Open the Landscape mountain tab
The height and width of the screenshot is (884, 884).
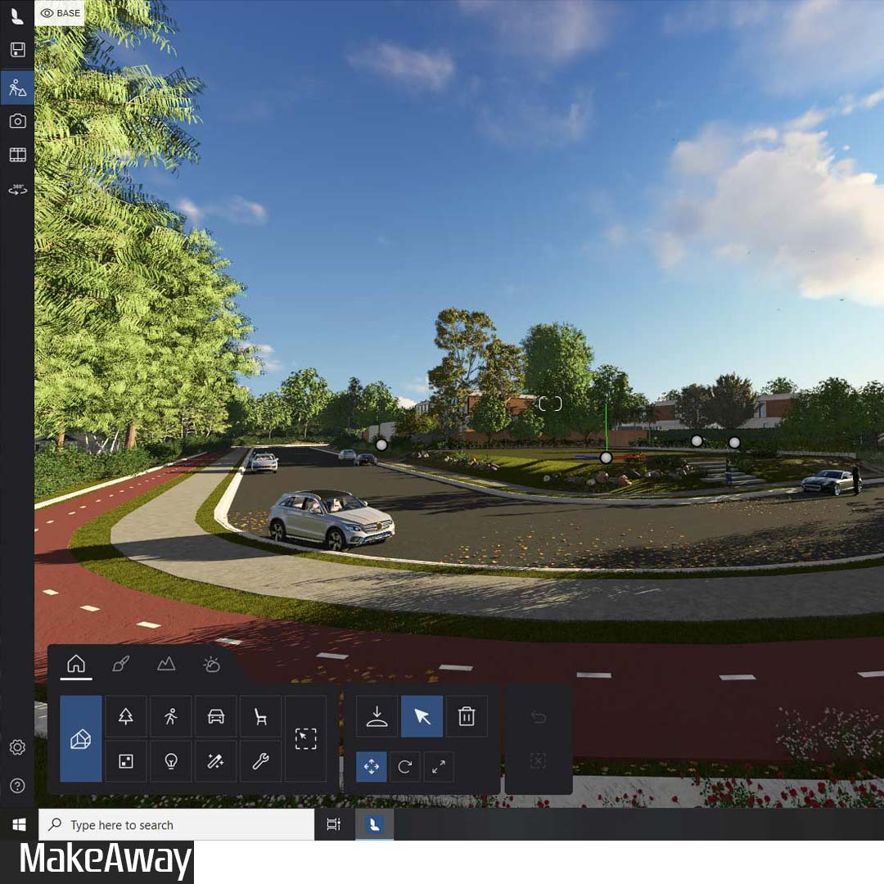tap(166, 664)
